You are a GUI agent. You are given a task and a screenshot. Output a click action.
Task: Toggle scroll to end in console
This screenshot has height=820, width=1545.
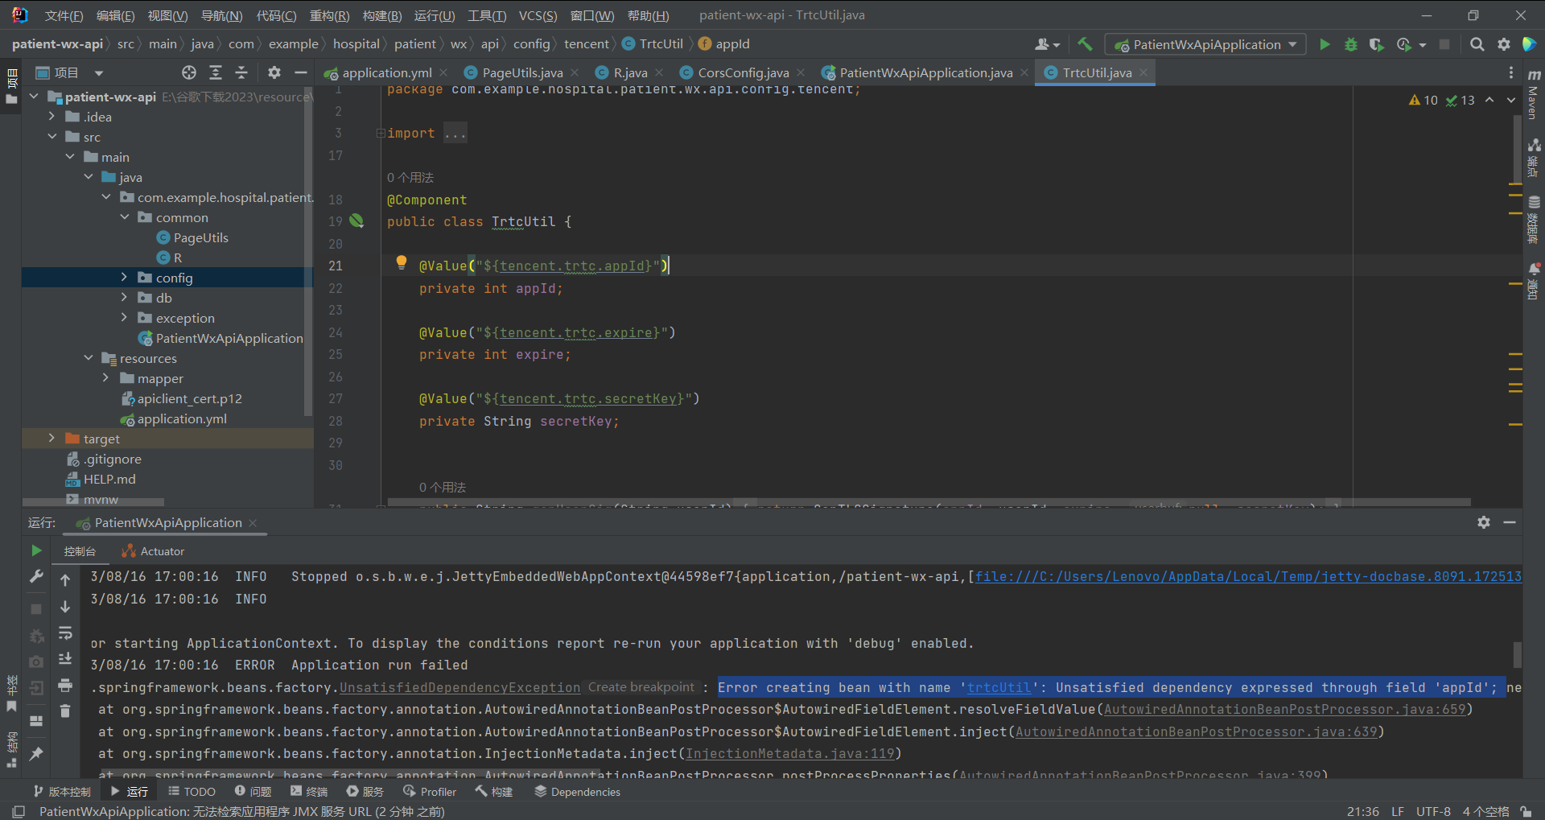65,659
